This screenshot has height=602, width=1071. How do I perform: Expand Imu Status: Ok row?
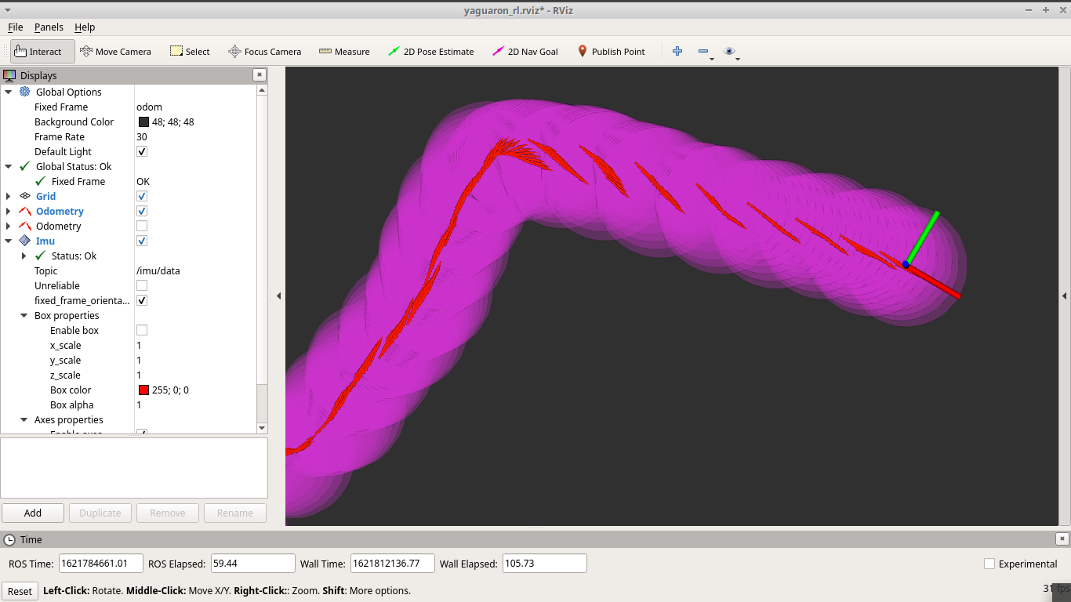tap(24, 256)
